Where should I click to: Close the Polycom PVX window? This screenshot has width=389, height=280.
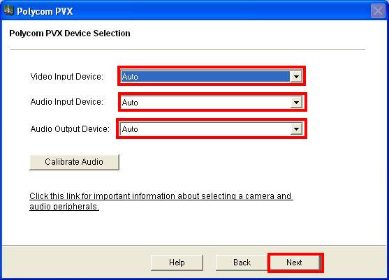[378, 11]
